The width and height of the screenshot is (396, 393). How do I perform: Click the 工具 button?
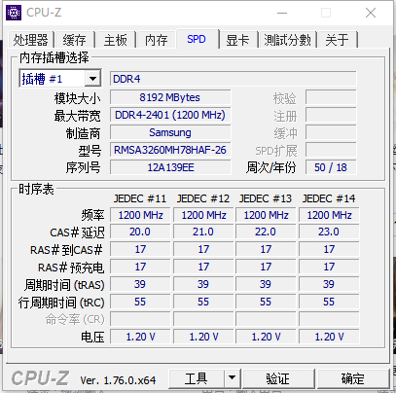coord(196,377)
